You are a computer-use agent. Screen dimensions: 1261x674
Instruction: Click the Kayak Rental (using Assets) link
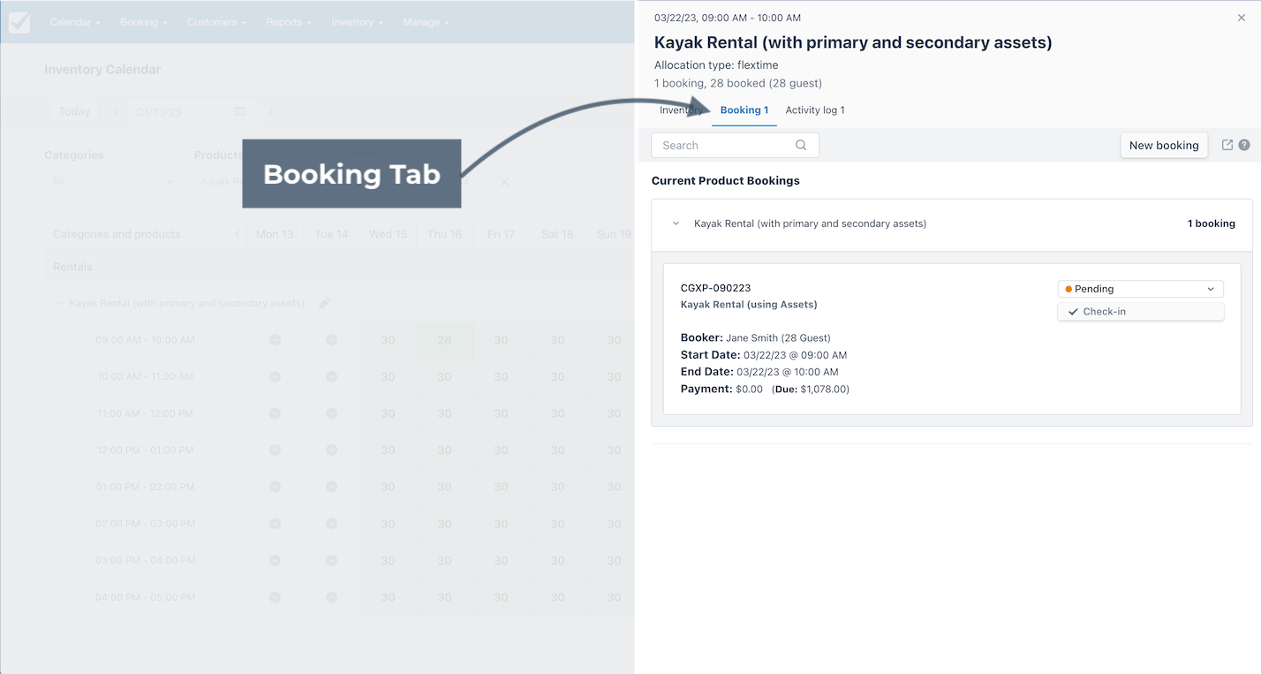(749, 305)
